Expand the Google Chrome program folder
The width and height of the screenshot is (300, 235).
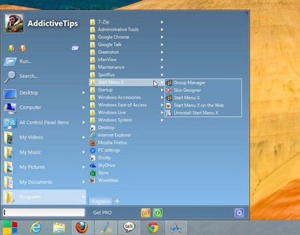127,37
